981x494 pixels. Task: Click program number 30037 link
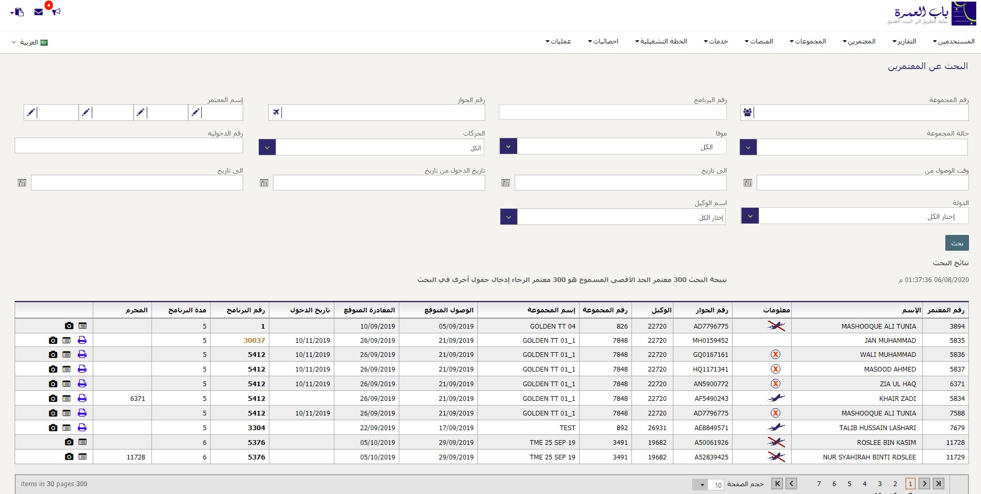click(254, 340)
